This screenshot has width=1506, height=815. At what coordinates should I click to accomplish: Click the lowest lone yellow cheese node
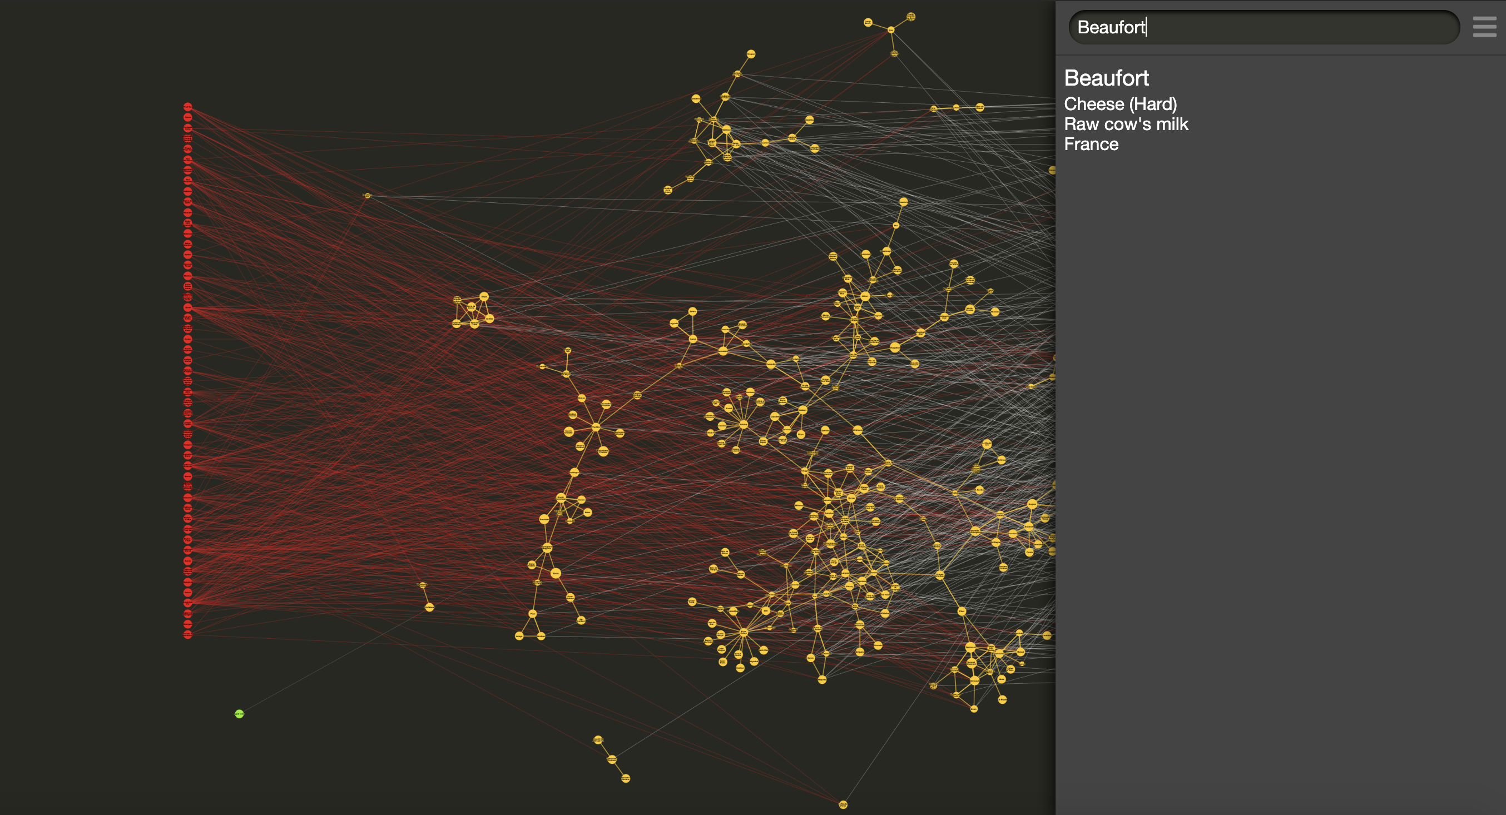coord(843,804)
